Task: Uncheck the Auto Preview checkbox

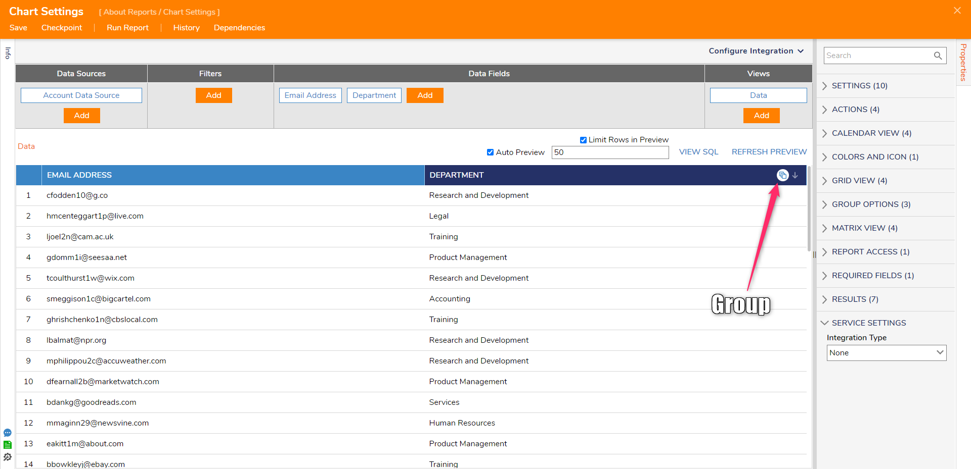Action: click(490, 152)
